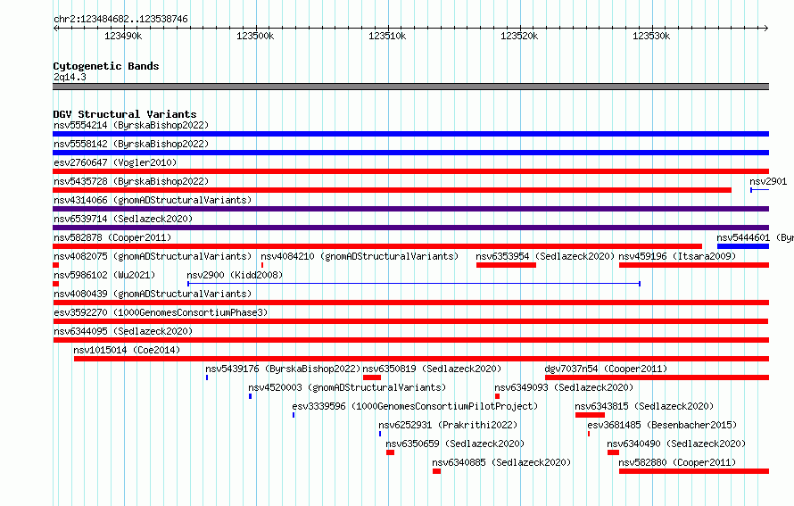Click the nsv459196 (Itsara2009) label
794x506 pixels.
[677, 256]
